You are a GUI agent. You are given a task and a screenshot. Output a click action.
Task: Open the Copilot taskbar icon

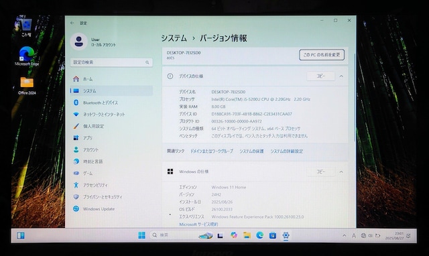(x=234, y=235)
